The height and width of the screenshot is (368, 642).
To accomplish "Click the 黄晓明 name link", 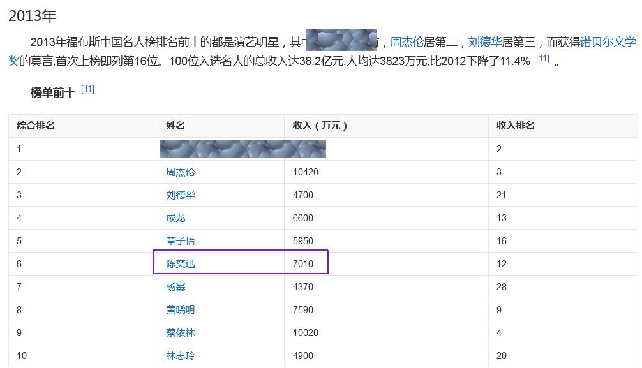I will pos(181,309).
